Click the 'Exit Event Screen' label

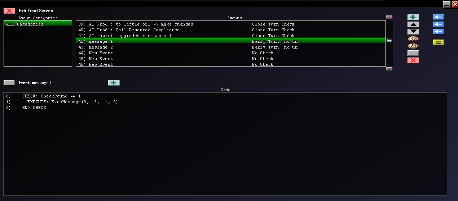click(36, 11)
